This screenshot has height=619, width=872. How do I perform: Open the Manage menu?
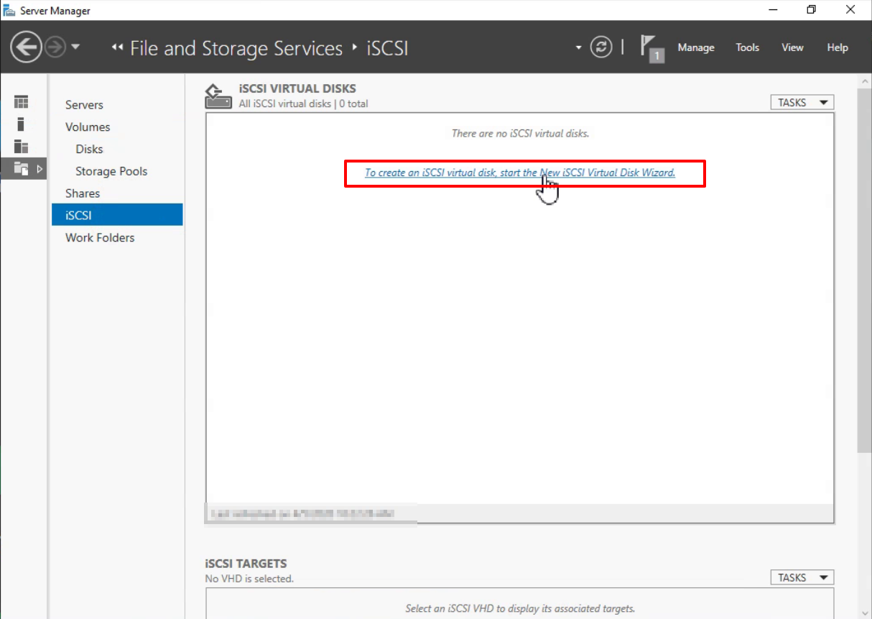pyautogui.click(x=696, y=47)
